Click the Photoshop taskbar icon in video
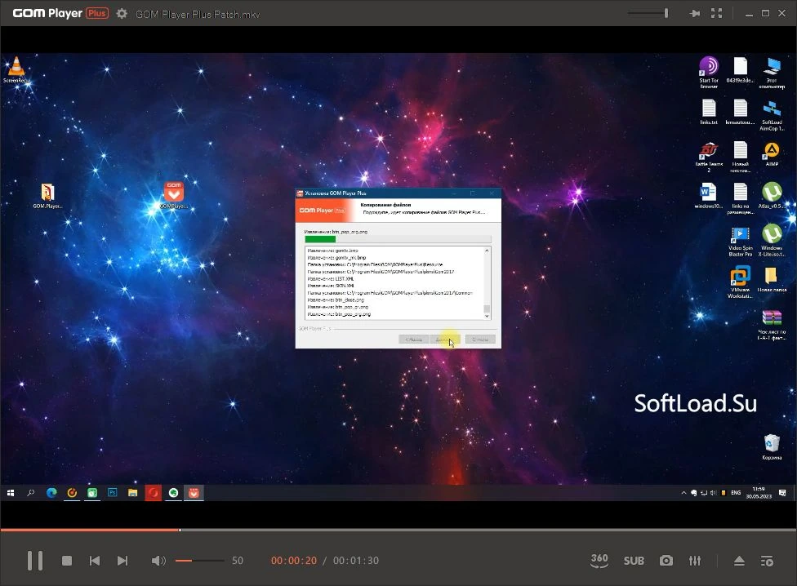The image size is (797, 586). coord(113,493)
